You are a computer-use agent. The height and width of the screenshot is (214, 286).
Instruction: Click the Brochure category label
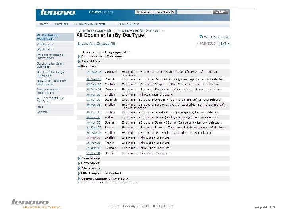click(89, 67)
